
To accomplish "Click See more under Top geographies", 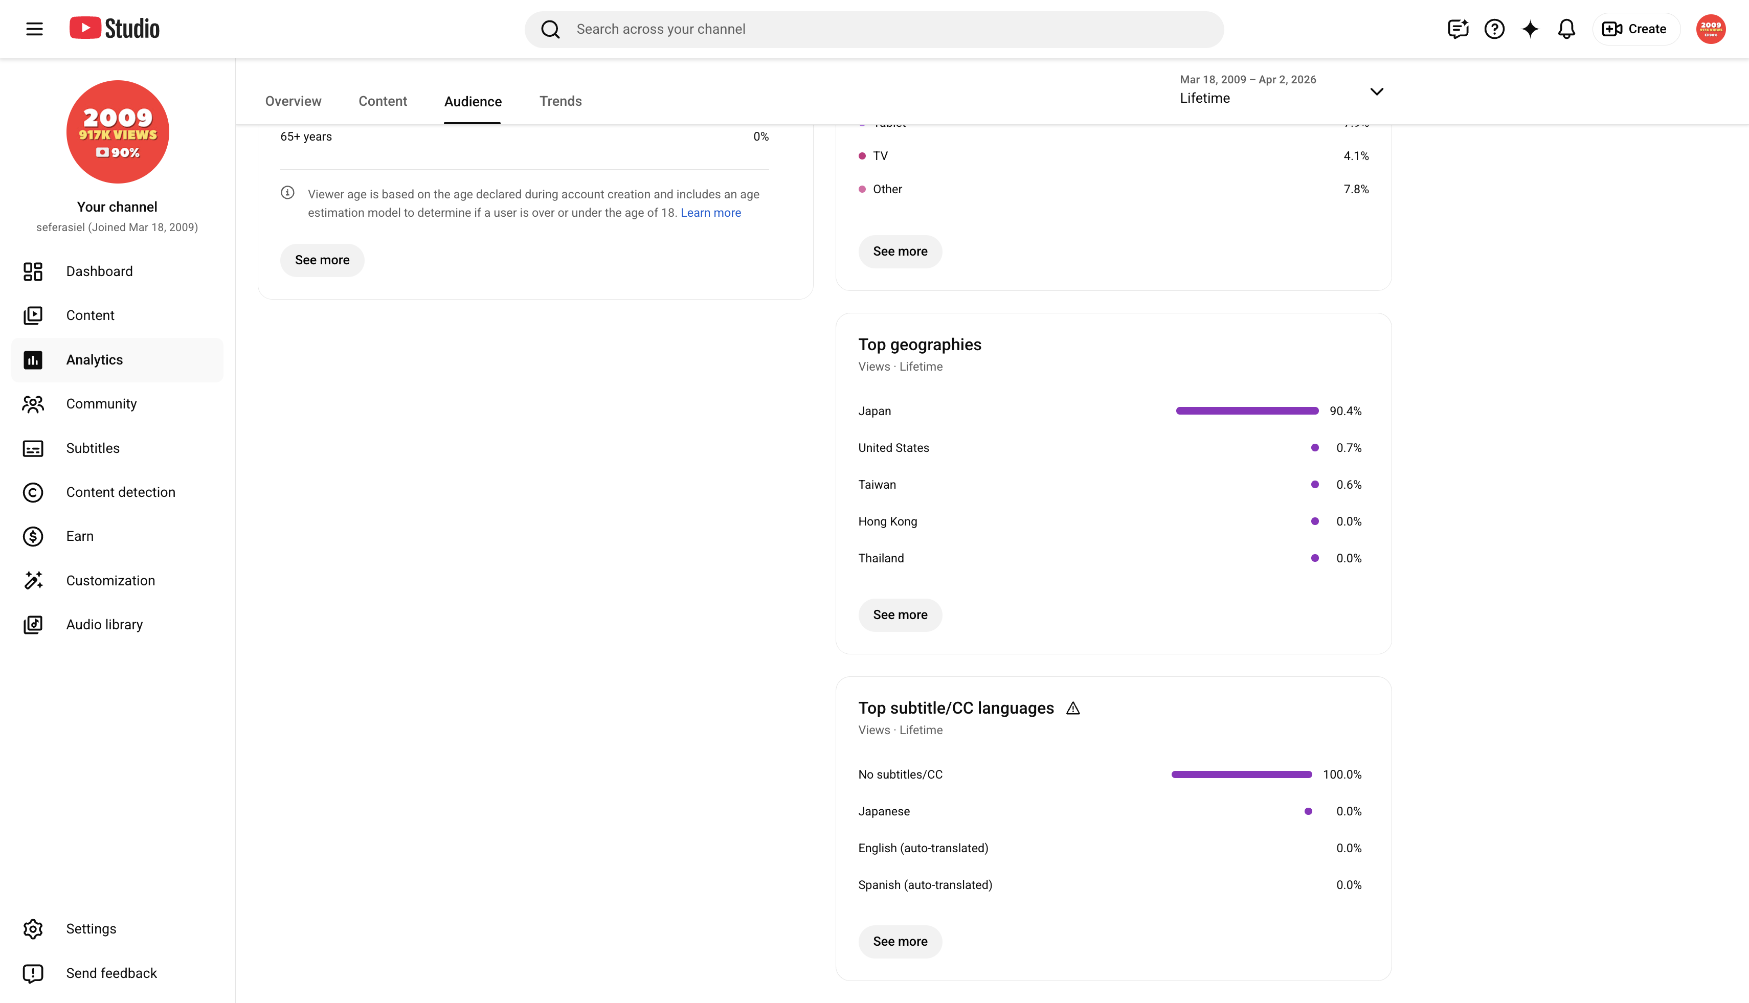I will pyautogui.click(x=900, y=615).
